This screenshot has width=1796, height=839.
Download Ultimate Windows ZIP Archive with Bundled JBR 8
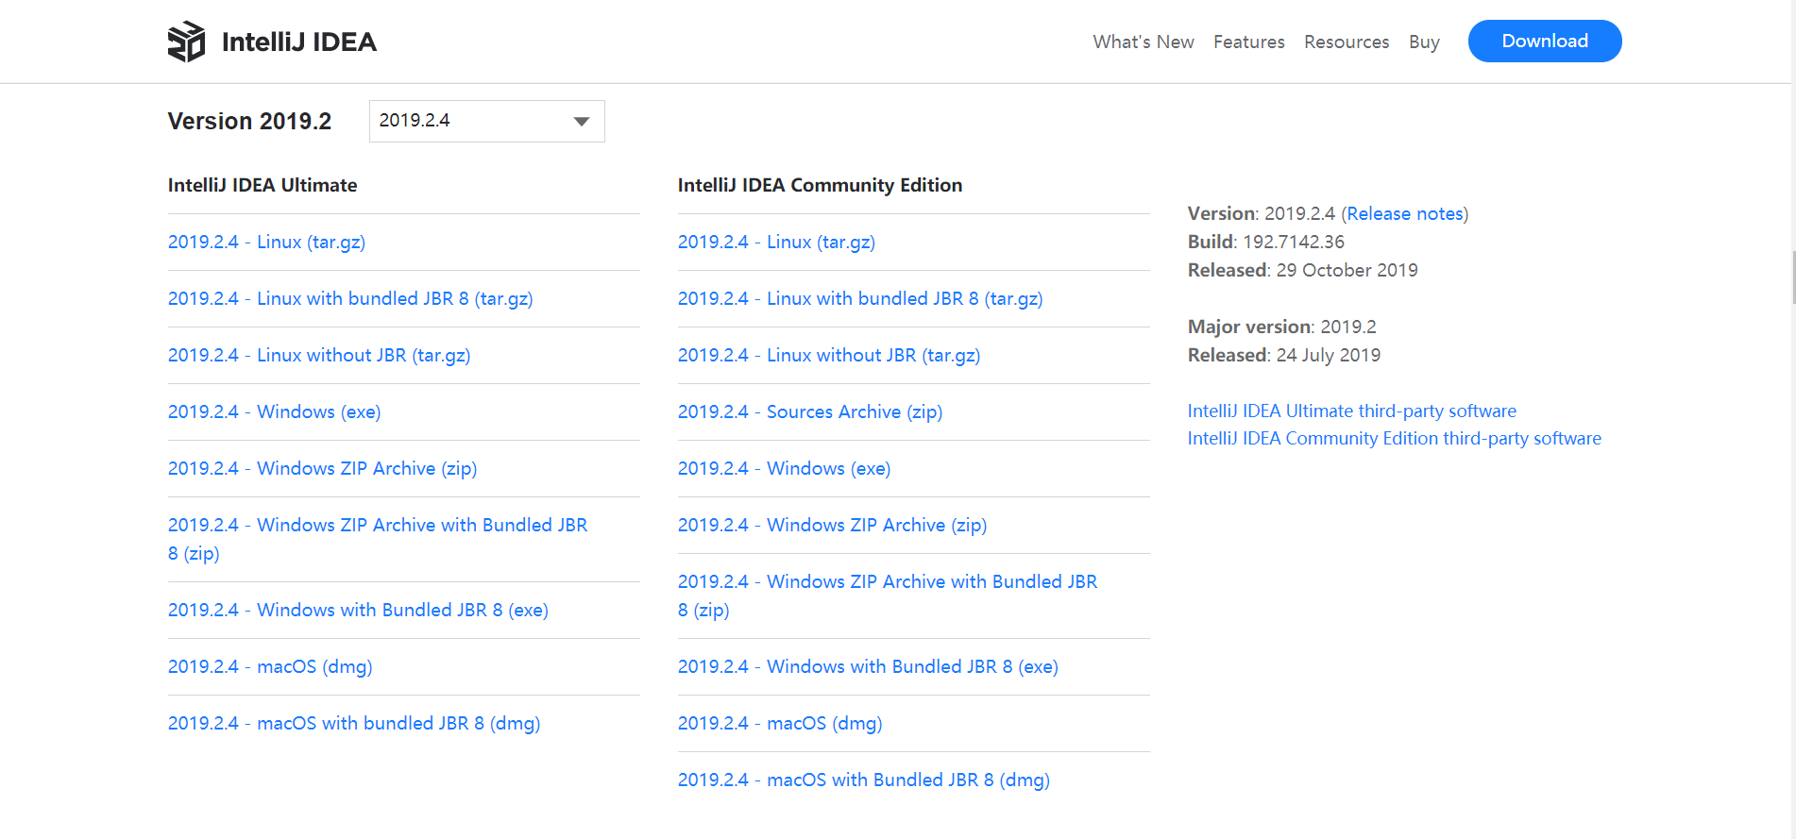click(378, 539)
